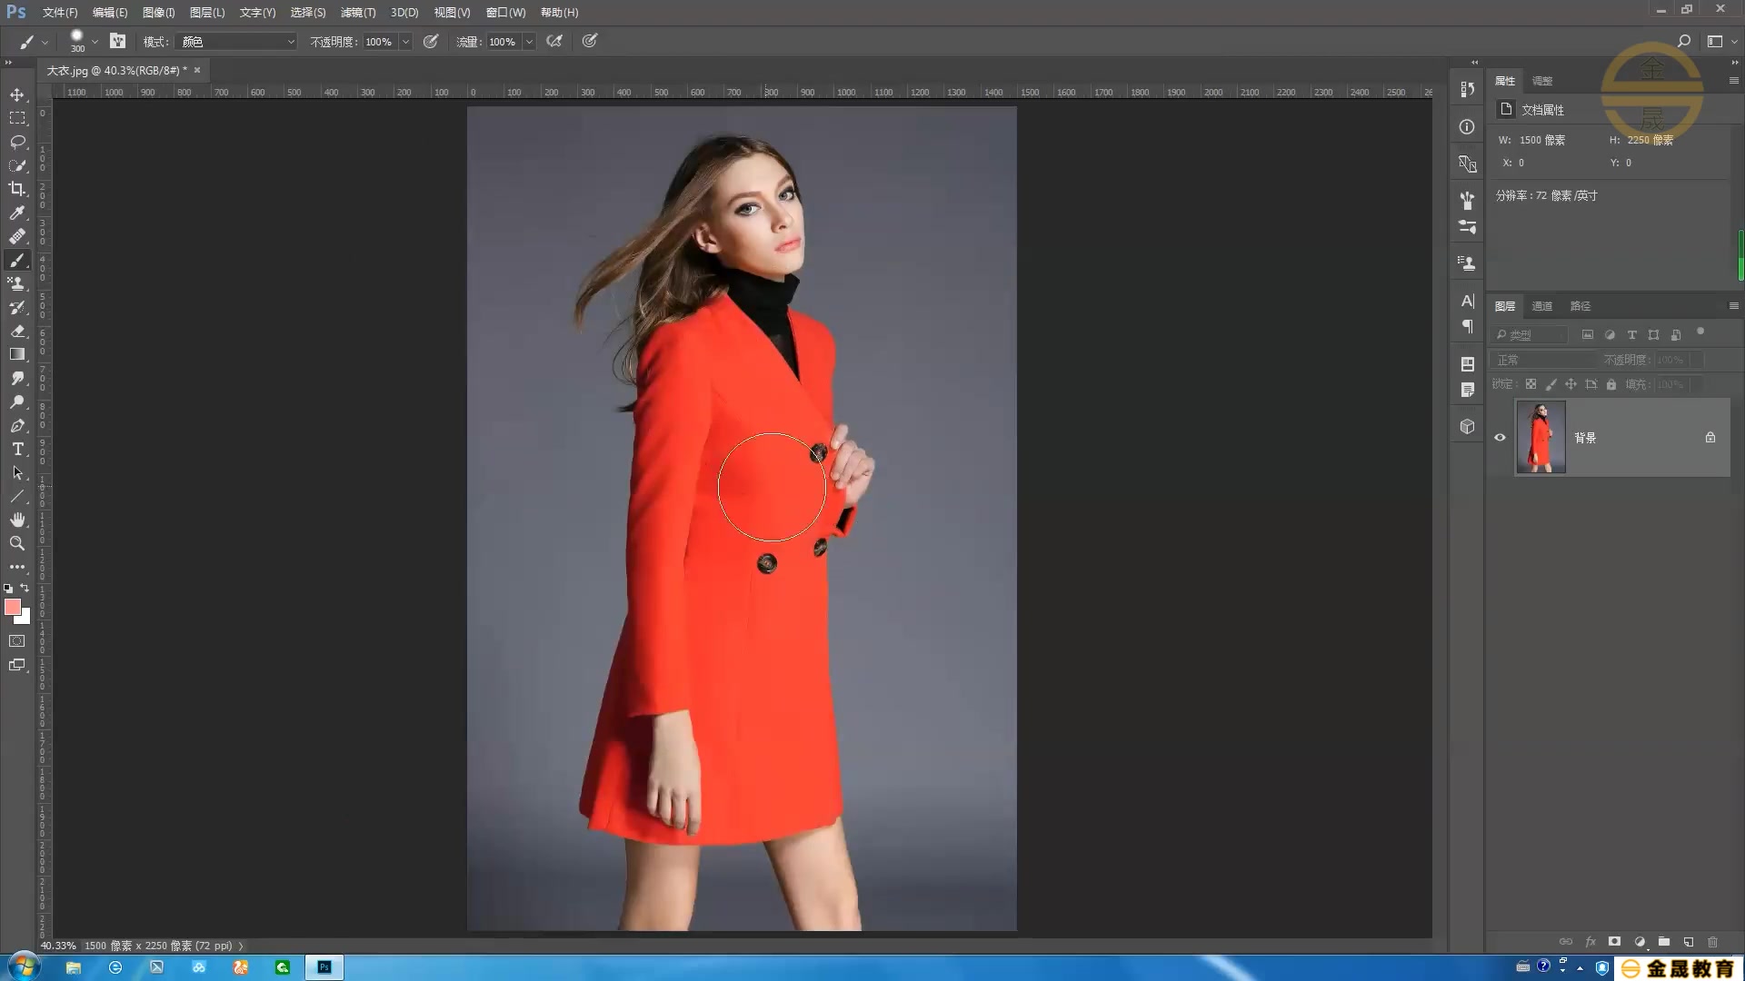Image resolution: width=1745 pixels, height=981 pixels.
Task: Select the Path Selection tool
Action: tap(17, 472)
